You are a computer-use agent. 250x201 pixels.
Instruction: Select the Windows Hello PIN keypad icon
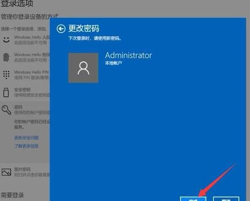pyautogui.click(x=6, y=75)
